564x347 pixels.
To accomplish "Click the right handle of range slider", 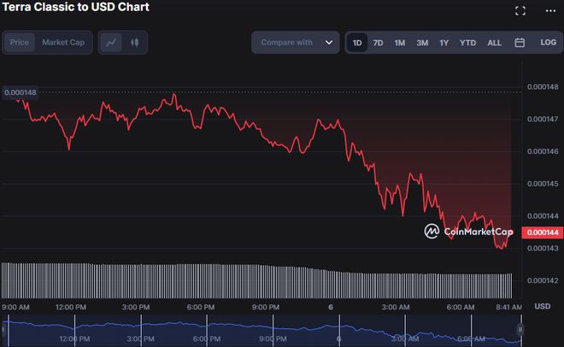I will [519, 328].
